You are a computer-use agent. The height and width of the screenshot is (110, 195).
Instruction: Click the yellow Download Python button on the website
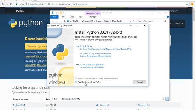(x=36, y=46)
